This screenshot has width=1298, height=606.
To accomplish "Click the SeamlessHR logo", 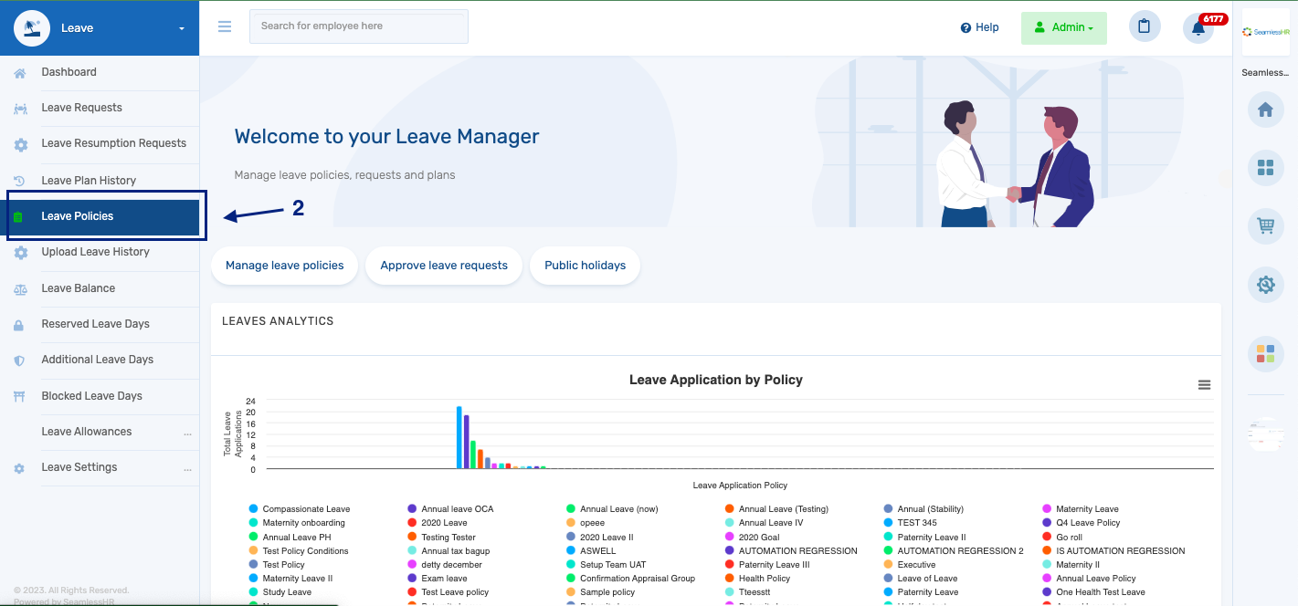I will click(x=1265, y=32).
